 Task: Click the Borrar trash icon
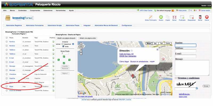click(x=200, y=17)
